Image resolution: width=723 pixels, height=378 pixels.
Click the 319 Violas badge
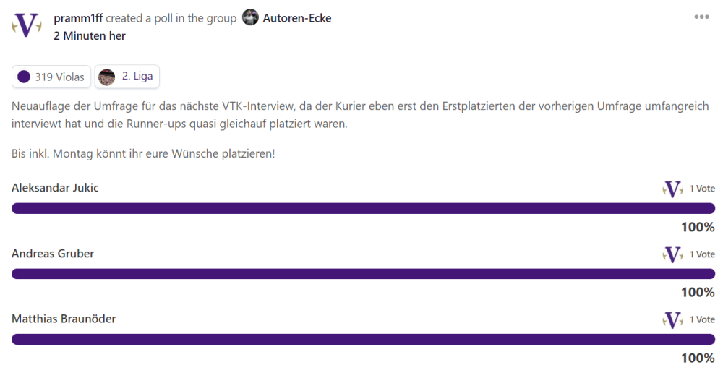point(51,77)
